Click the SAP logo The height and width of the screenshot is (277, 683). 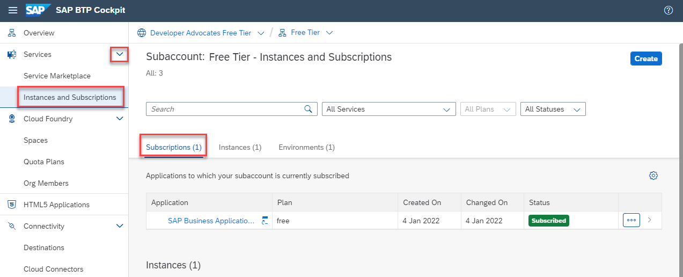(x=38, y=10)
